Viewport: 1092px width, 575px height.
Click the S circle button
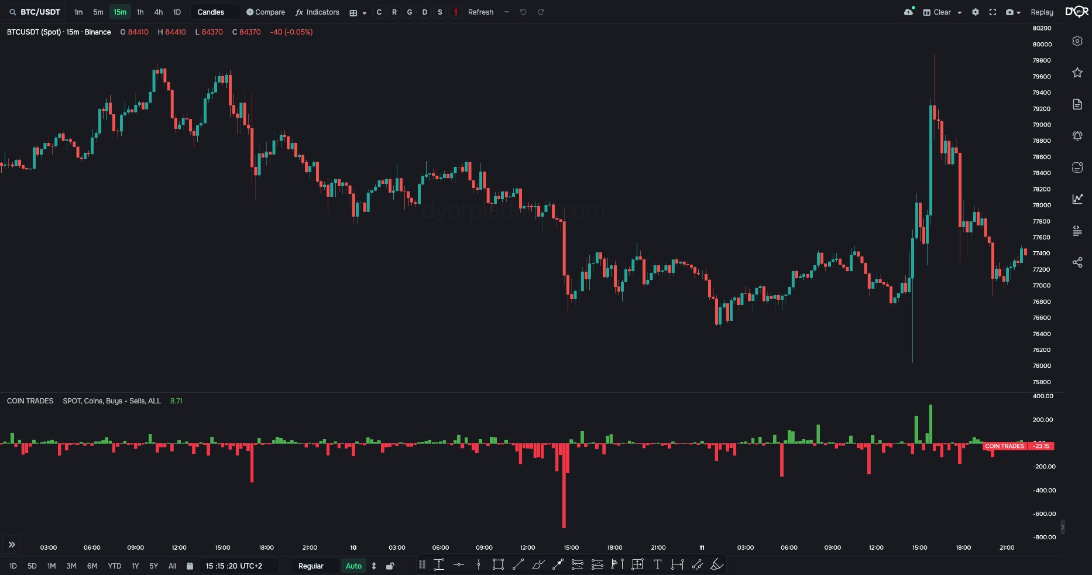coord(440,12)
